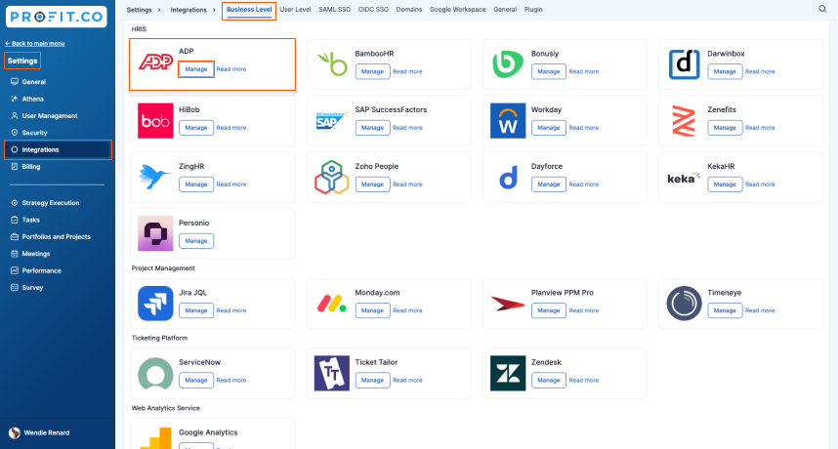Switch to the OIDC SSO tab
This screenshot has height=449, width=838.
pyautogui.click(x=373, y=10)
